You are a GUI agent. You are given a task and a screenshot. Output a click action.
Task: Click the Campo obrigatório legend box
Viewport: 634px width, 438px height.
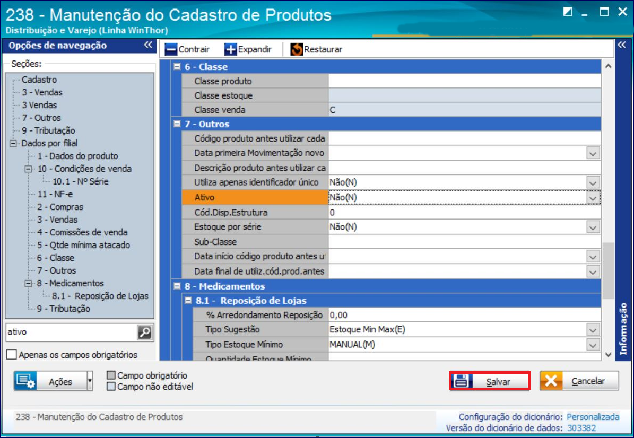click(111, 375)
